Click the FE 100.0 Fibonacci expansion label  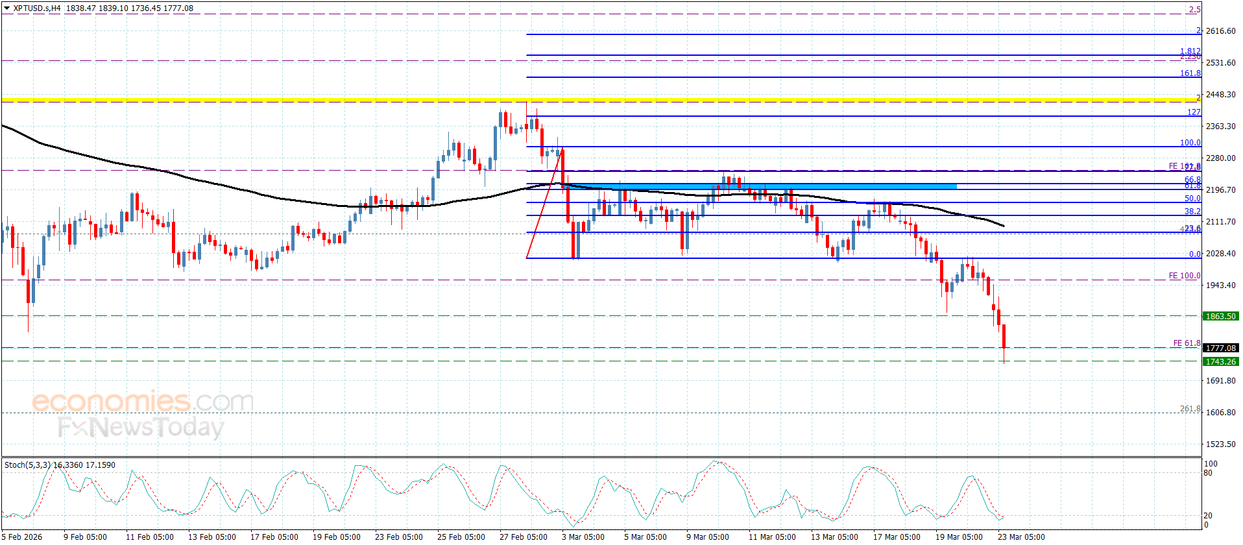point(1185,276)
